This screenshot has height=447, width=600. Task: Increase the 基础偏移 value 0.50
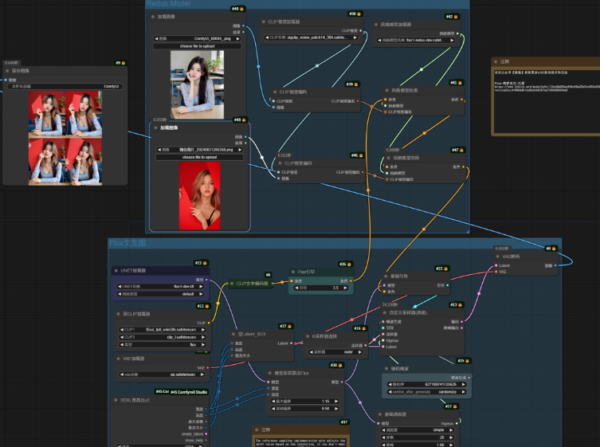[336, 408]
